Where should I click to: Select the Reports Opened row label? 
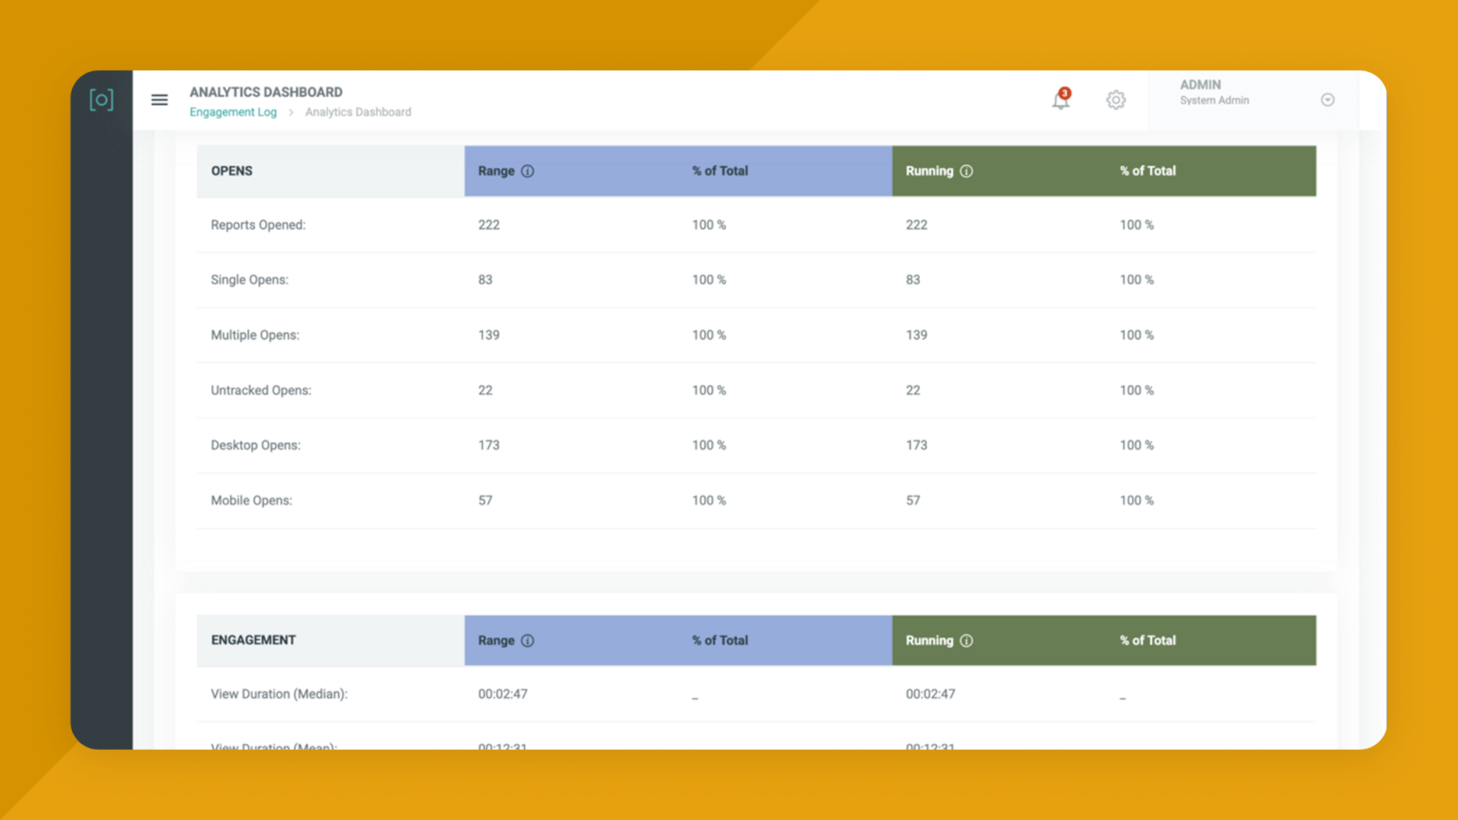[258, 225]
